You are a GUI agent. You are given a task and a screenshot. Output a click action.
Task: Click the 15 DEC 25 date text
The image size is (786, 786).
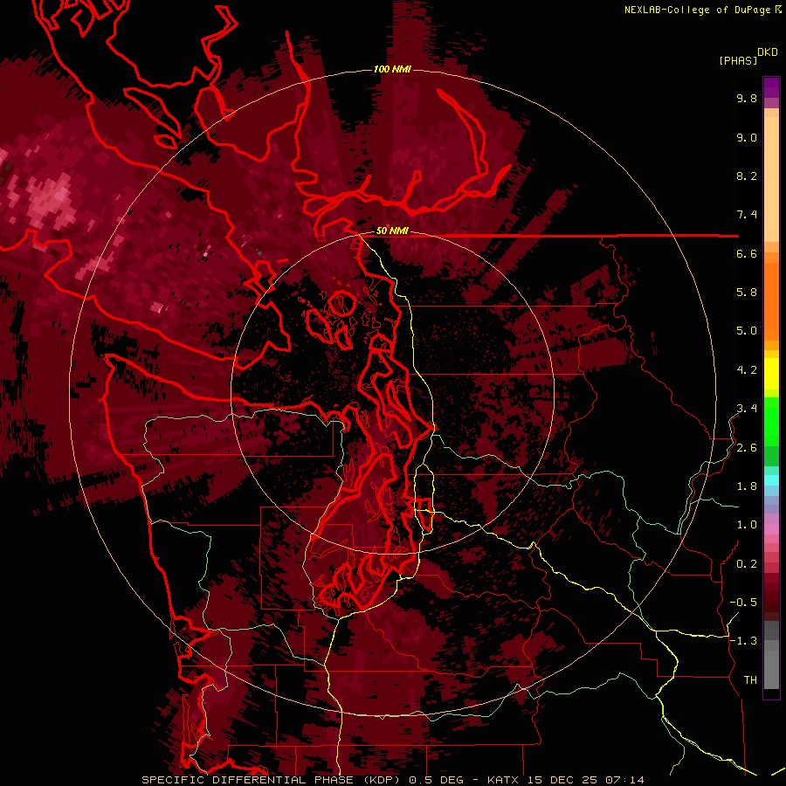pos(563,780)
